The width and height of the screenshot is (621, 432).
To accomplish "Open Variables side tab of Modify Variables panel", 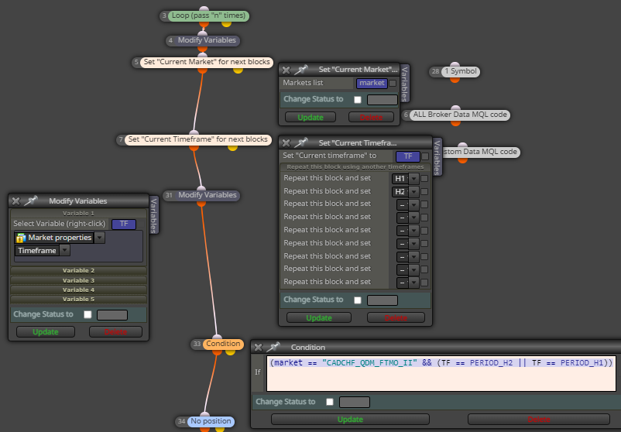I will pos(154,215).
